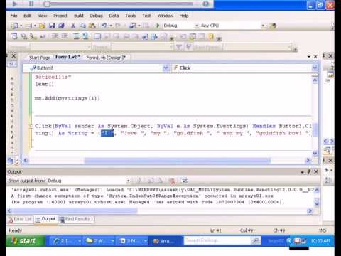
Task: Switch to the Output tab
Action: click(x=45, y=219)
